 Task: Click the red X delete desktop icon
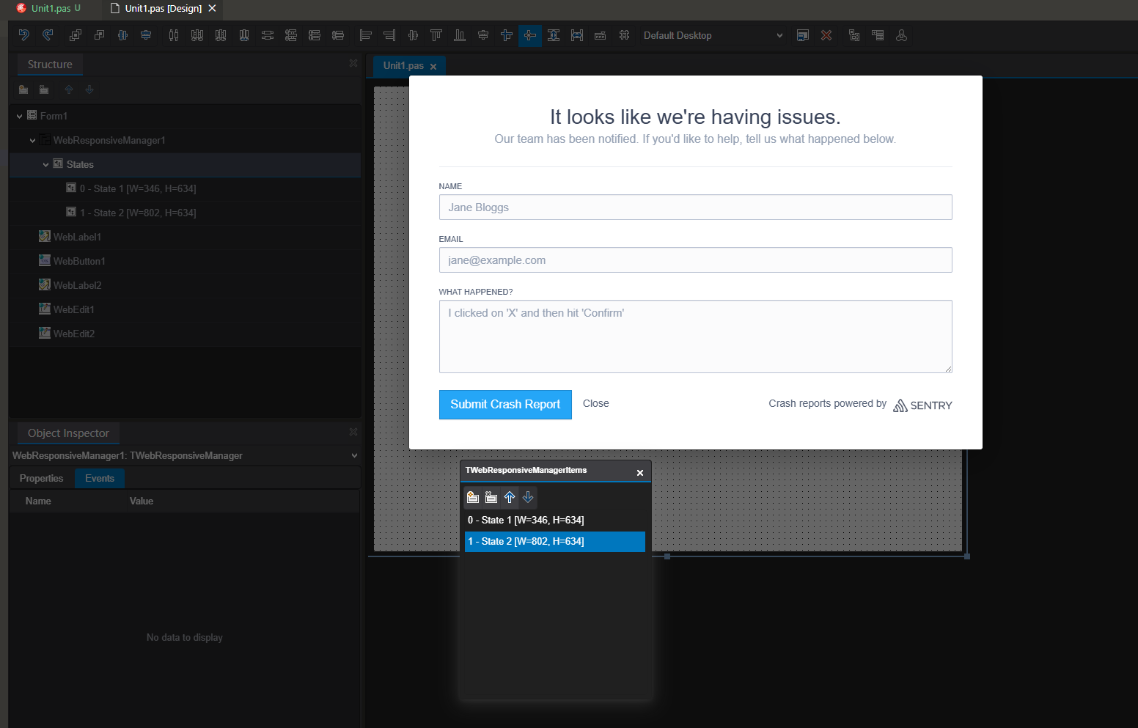(826, 35)
